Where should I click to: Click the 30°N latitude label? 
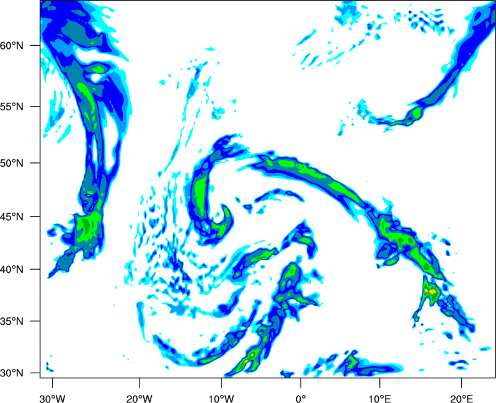12,373
